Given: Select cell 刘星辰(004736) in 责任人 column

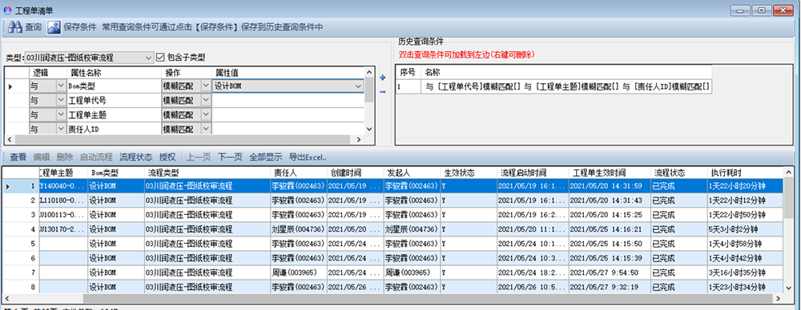Looking at the screenshot, I should [x=299, y=229].
